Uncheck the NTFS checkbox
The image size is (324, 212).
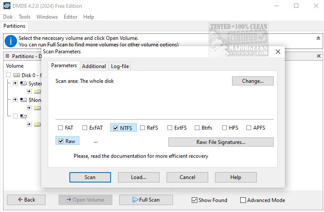[x=115, y=128]
